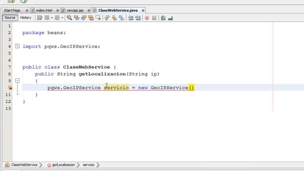
Task: Click the error hint glyph on line 10
Action: pyautogui.click(x=10, y=87)
